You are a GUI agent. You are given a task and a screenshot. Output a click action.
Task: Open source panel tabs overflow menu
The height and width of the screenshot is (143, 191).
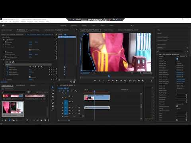[x=76, y=30]
